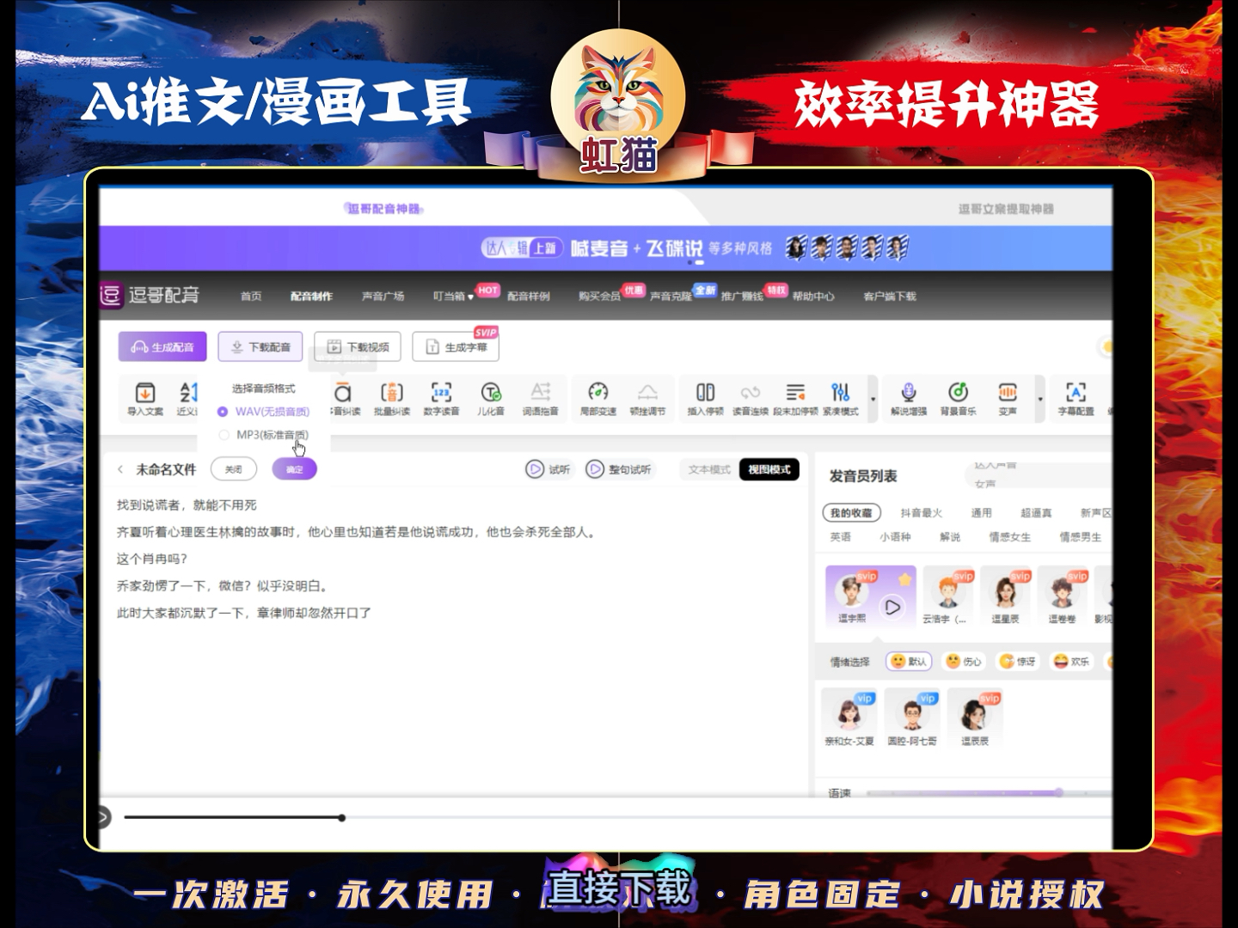Open the 购买会员 nav item

pyautogui.click(x=599, y=296)
